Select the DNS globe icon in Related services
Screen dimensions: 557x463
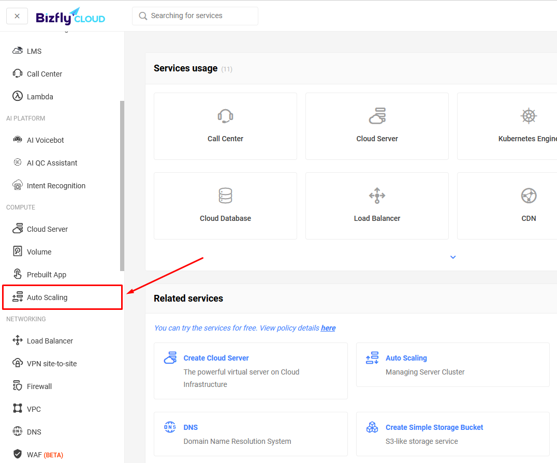click(x=170, y=427)
